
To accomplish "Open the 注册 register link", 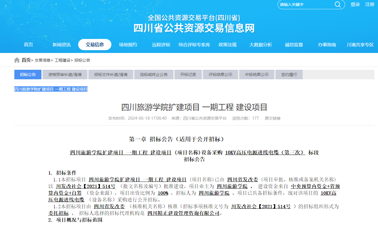I will click(x=370, y=4).
